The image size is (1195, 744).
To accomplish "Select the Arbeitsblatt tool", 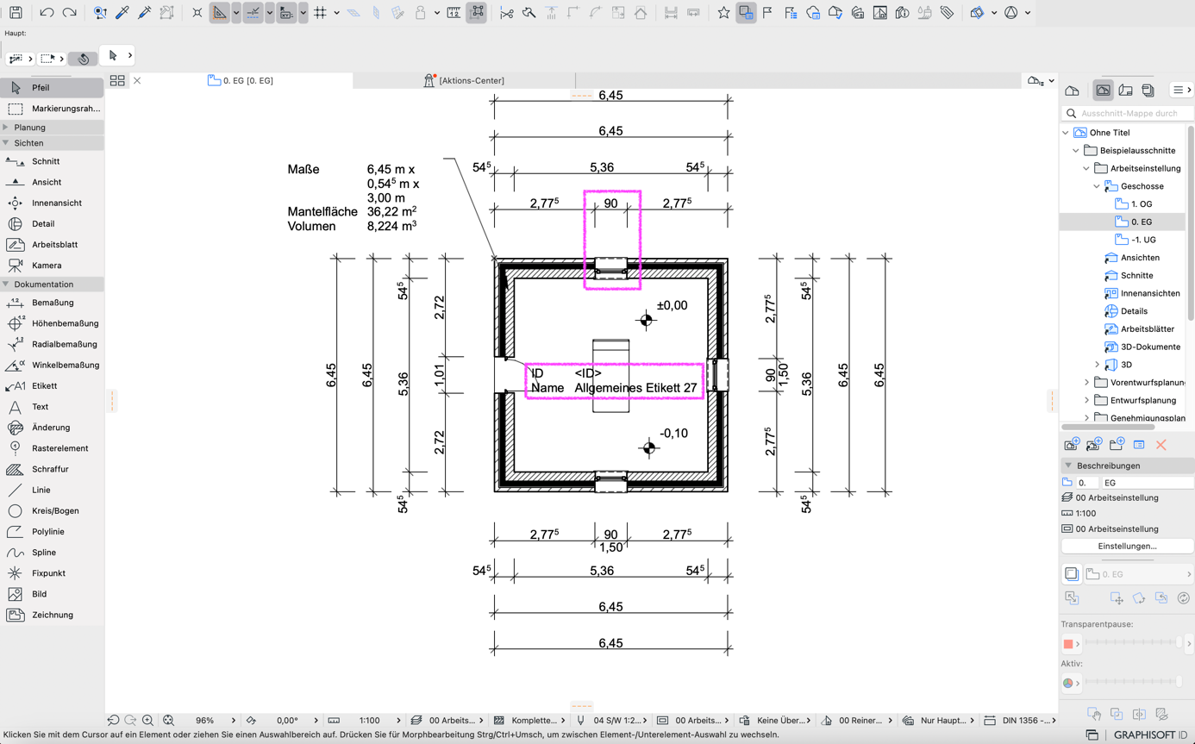I will tap(52, 245).
